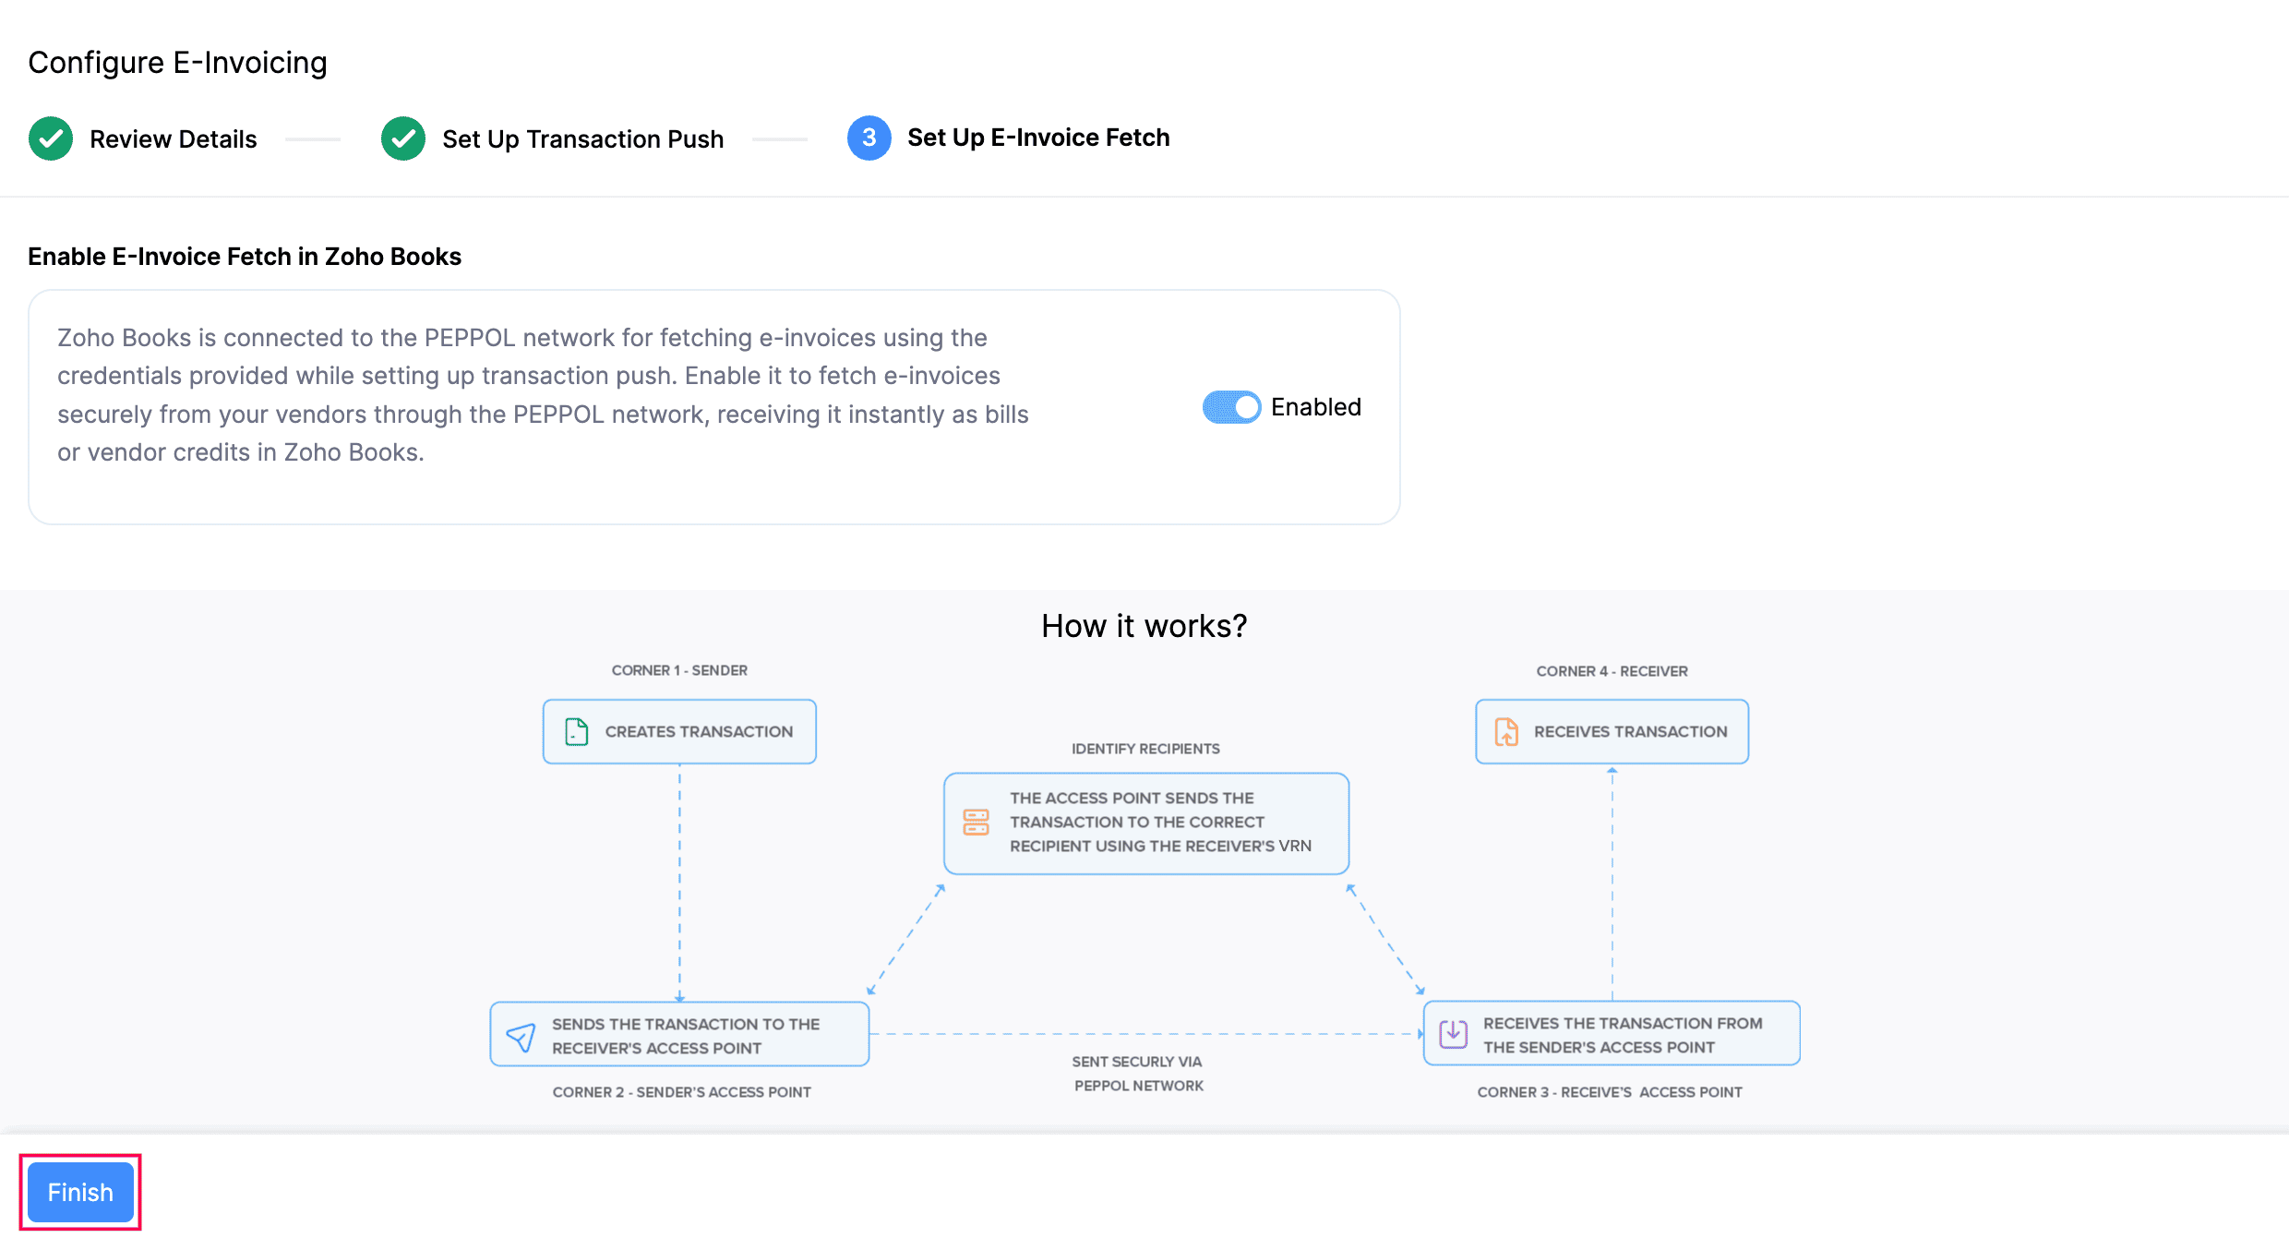
Task: Go back to the Review Details step
Action: click(x=173, y=139)
